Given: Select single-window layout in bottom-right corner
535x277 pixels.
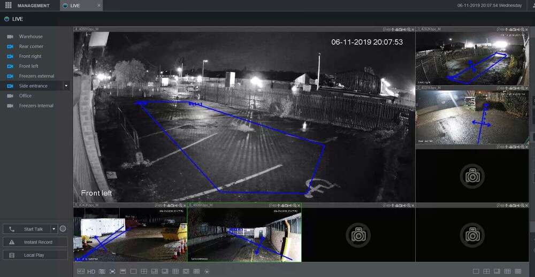Looking at the screenshot, I should point(476,272).
